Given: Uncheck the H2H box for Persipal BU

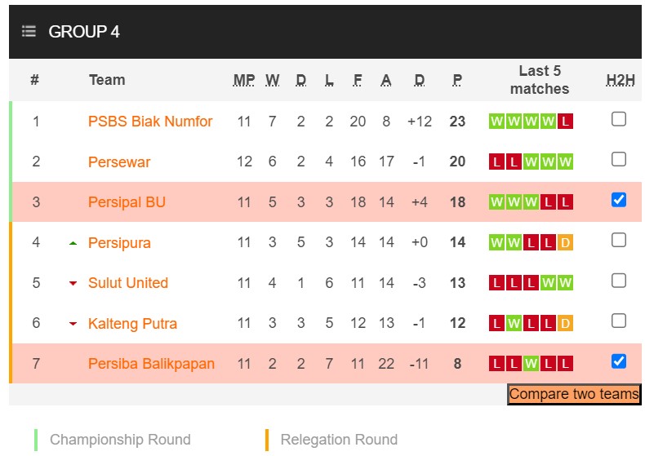Looking at the screenshot, I should point(619,200).
